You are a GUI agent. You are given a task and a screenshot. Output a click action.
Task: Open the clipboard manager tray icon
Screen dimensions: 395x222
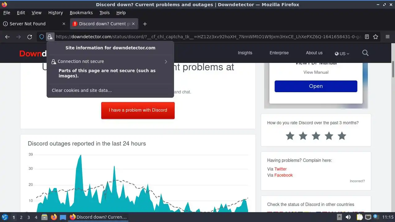point(360,217)
